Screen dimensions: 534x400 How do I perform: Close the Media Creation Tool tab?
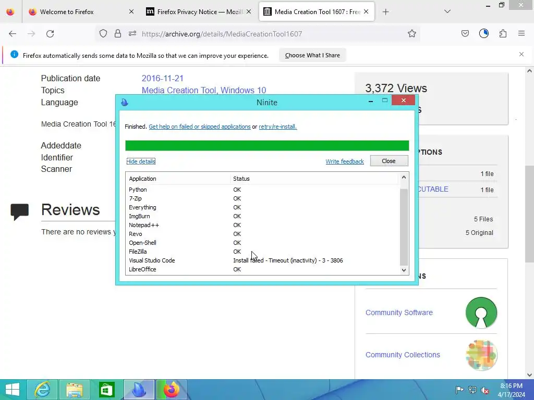coord(366,11)
